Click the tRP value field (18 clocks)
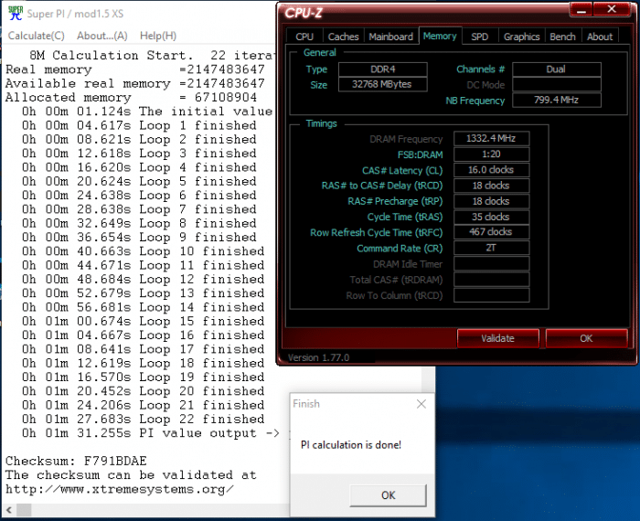640x521 pixels. click(x=492, y=201)
